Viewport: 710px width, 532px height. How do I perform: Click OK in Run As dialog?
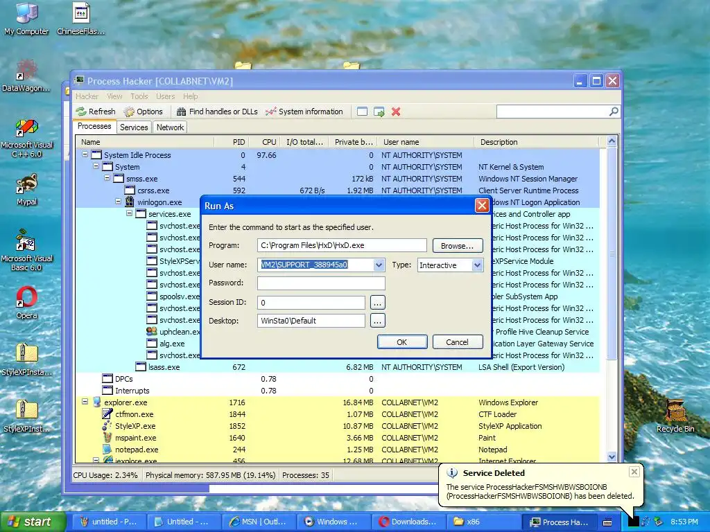point(402,342)
